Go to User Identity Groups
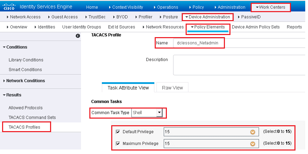 click(x=81, y=27)
